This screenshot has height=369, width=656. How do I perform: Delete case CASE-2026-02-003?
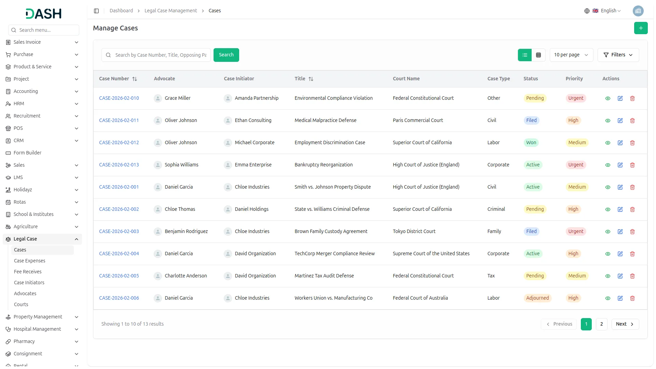coord(632,232)
